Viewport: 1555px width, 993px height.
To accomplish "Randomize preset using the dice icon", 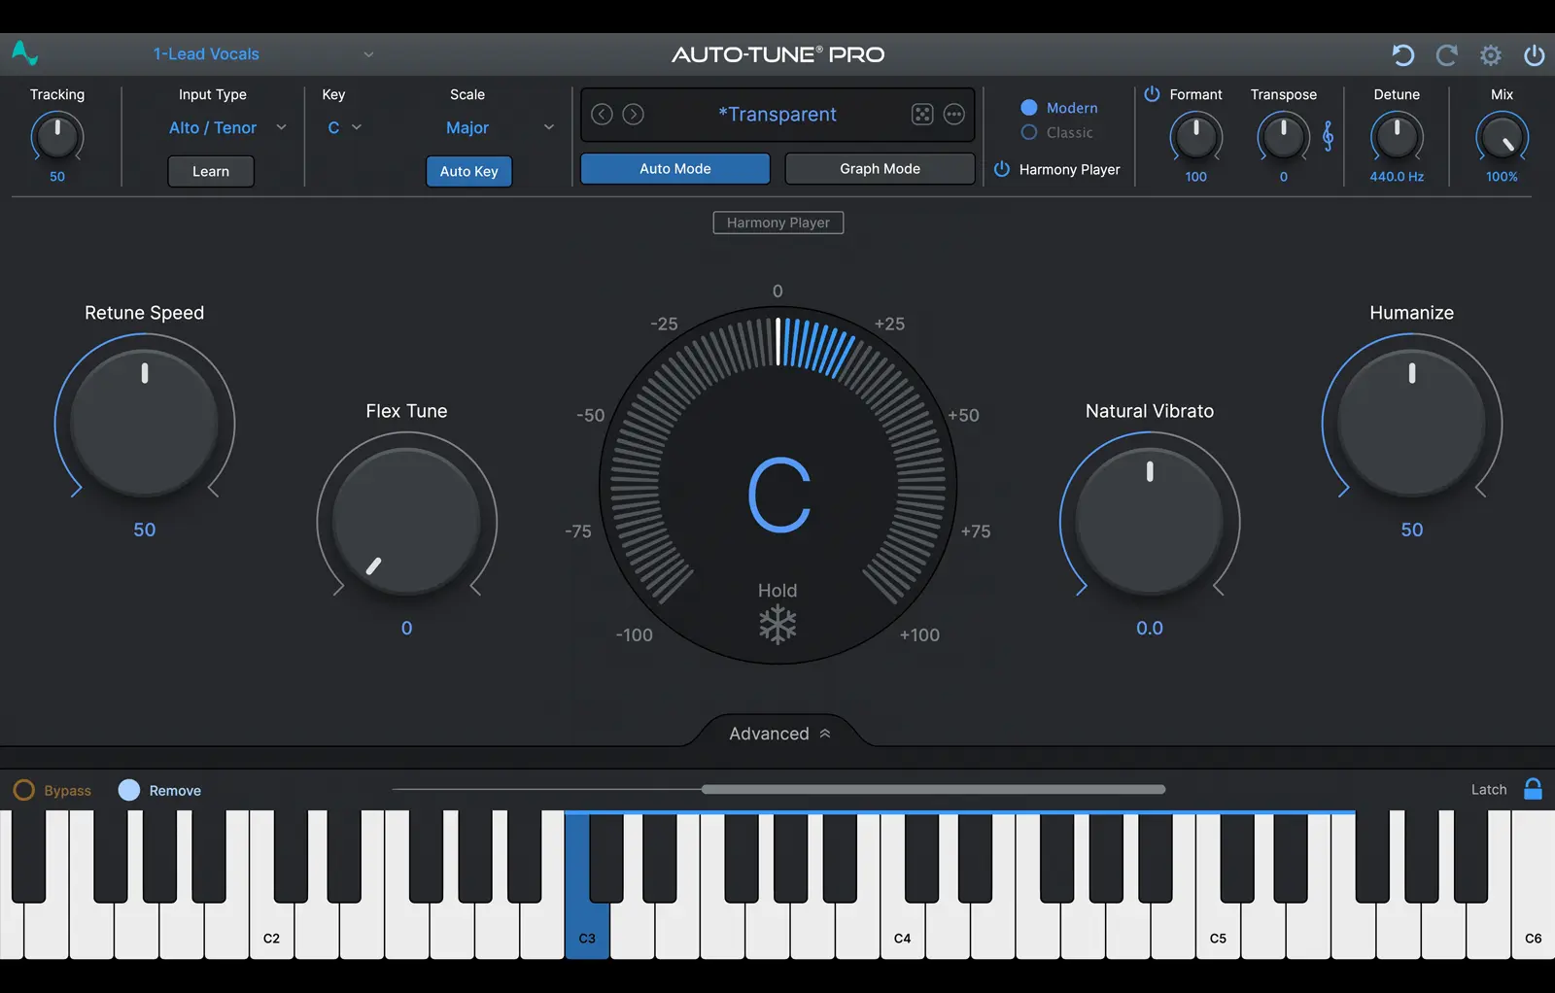I will click(921, 115).
